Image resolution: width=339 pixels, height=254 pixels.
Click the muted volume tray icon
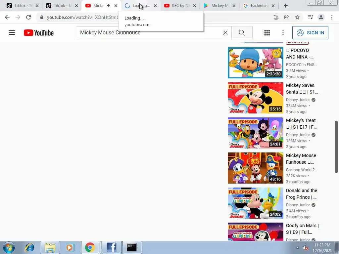[x=306, y=248]
